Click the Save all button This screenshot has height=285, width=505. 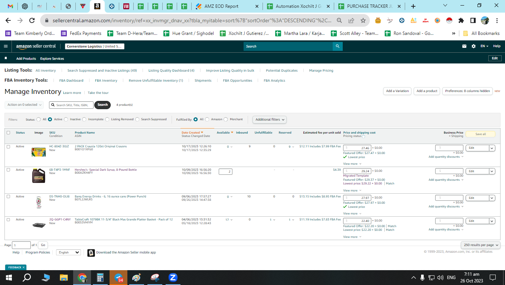point(480,134)
